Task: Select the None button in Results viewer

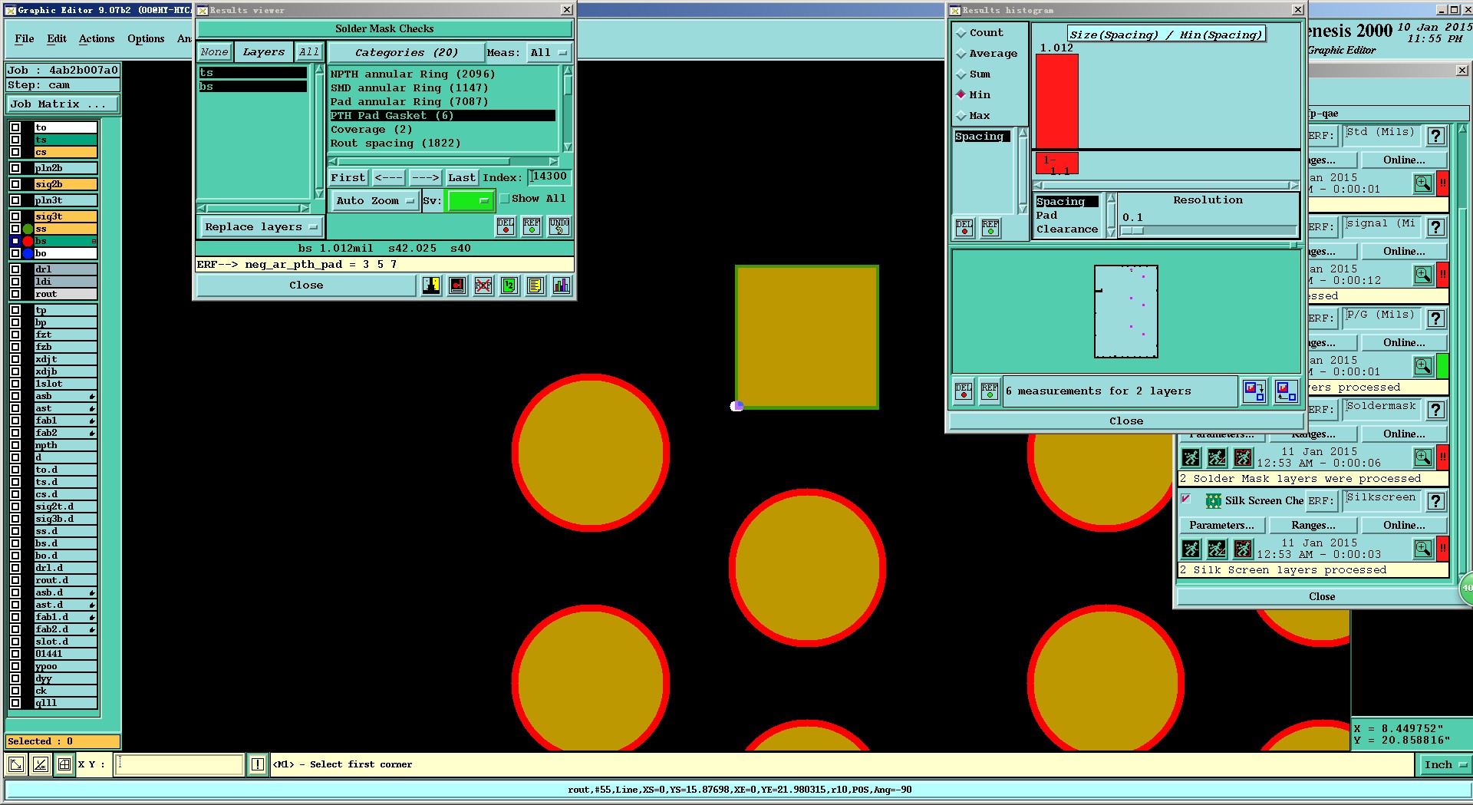Action: [x=214, y=52]
